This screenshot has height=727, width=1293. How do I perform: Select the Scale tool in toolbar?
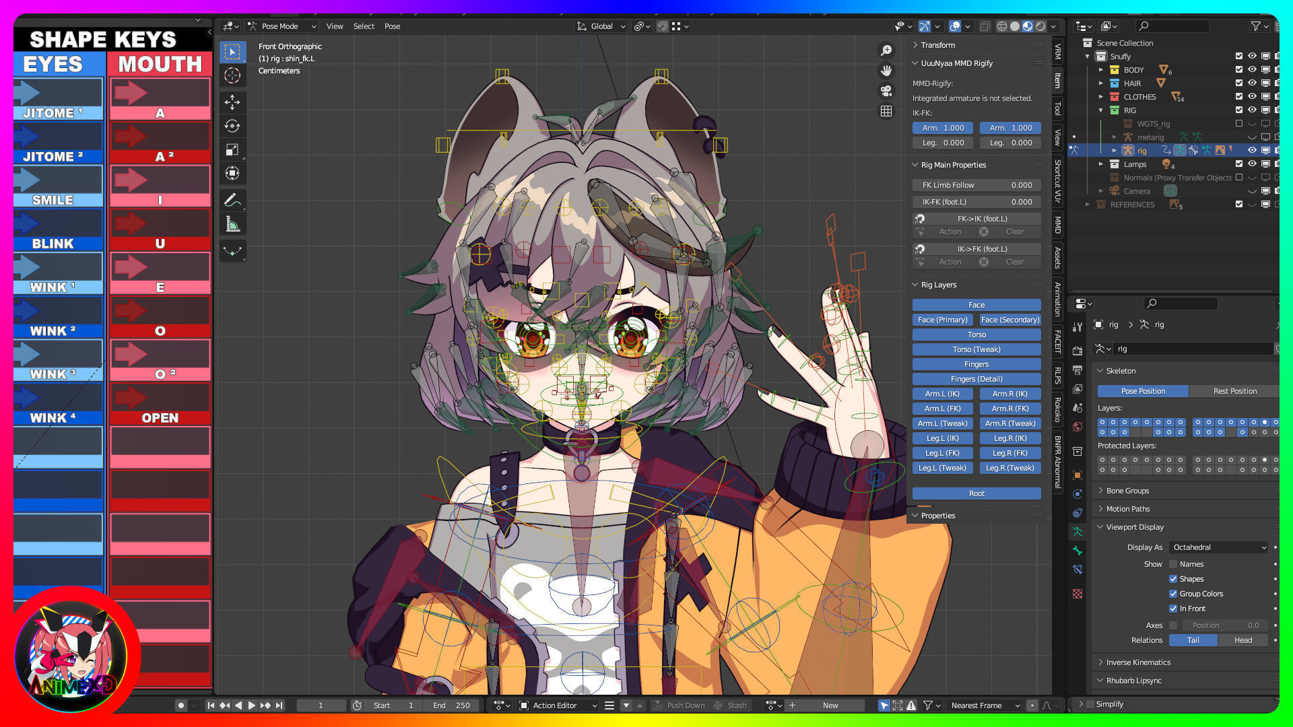pos(232,149)
